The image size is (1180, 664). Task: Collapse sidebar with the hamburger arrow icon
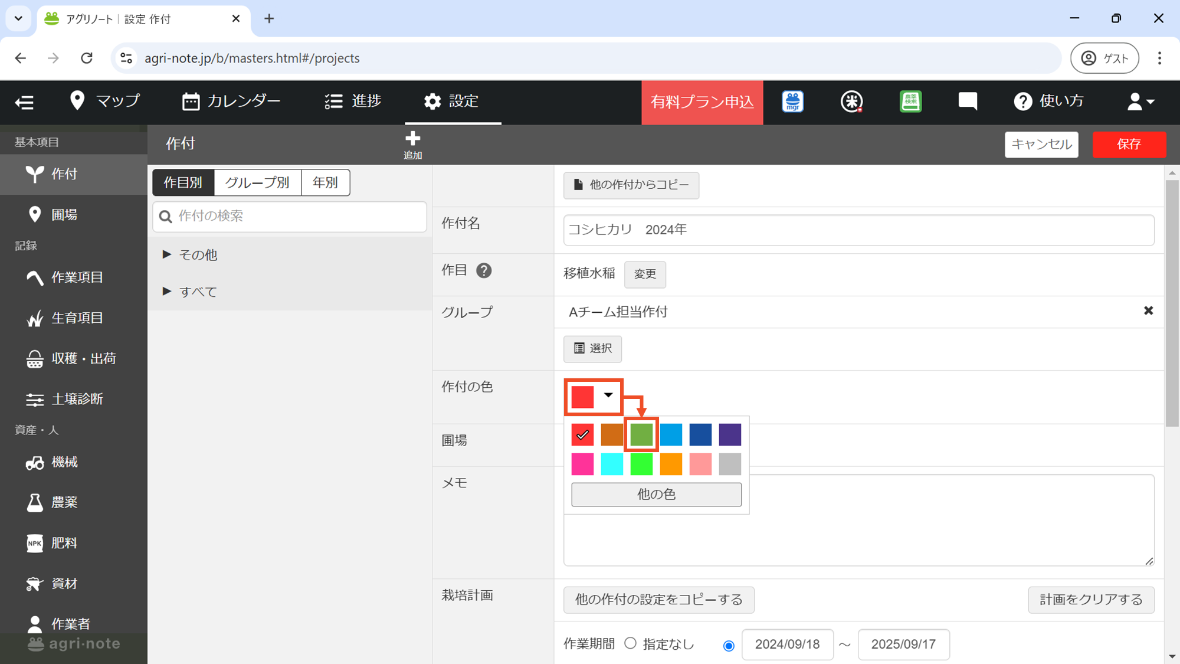tap(24, 102)
